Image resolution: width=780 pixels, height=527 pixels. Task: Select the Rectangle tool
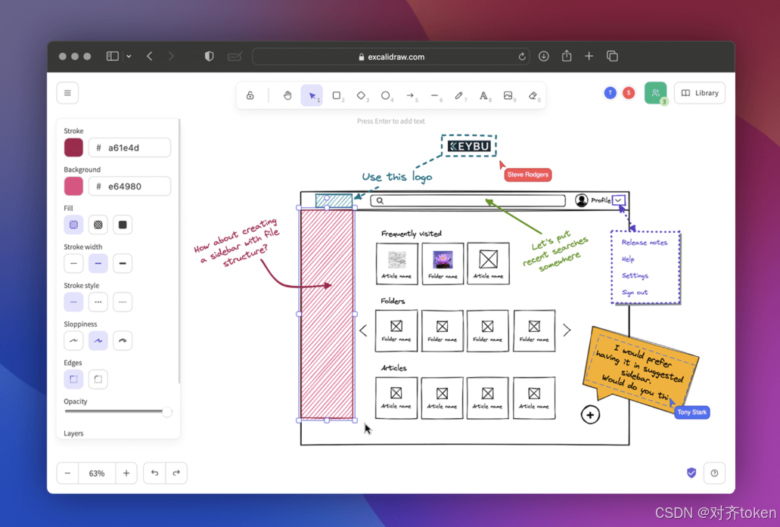(337, 95)
